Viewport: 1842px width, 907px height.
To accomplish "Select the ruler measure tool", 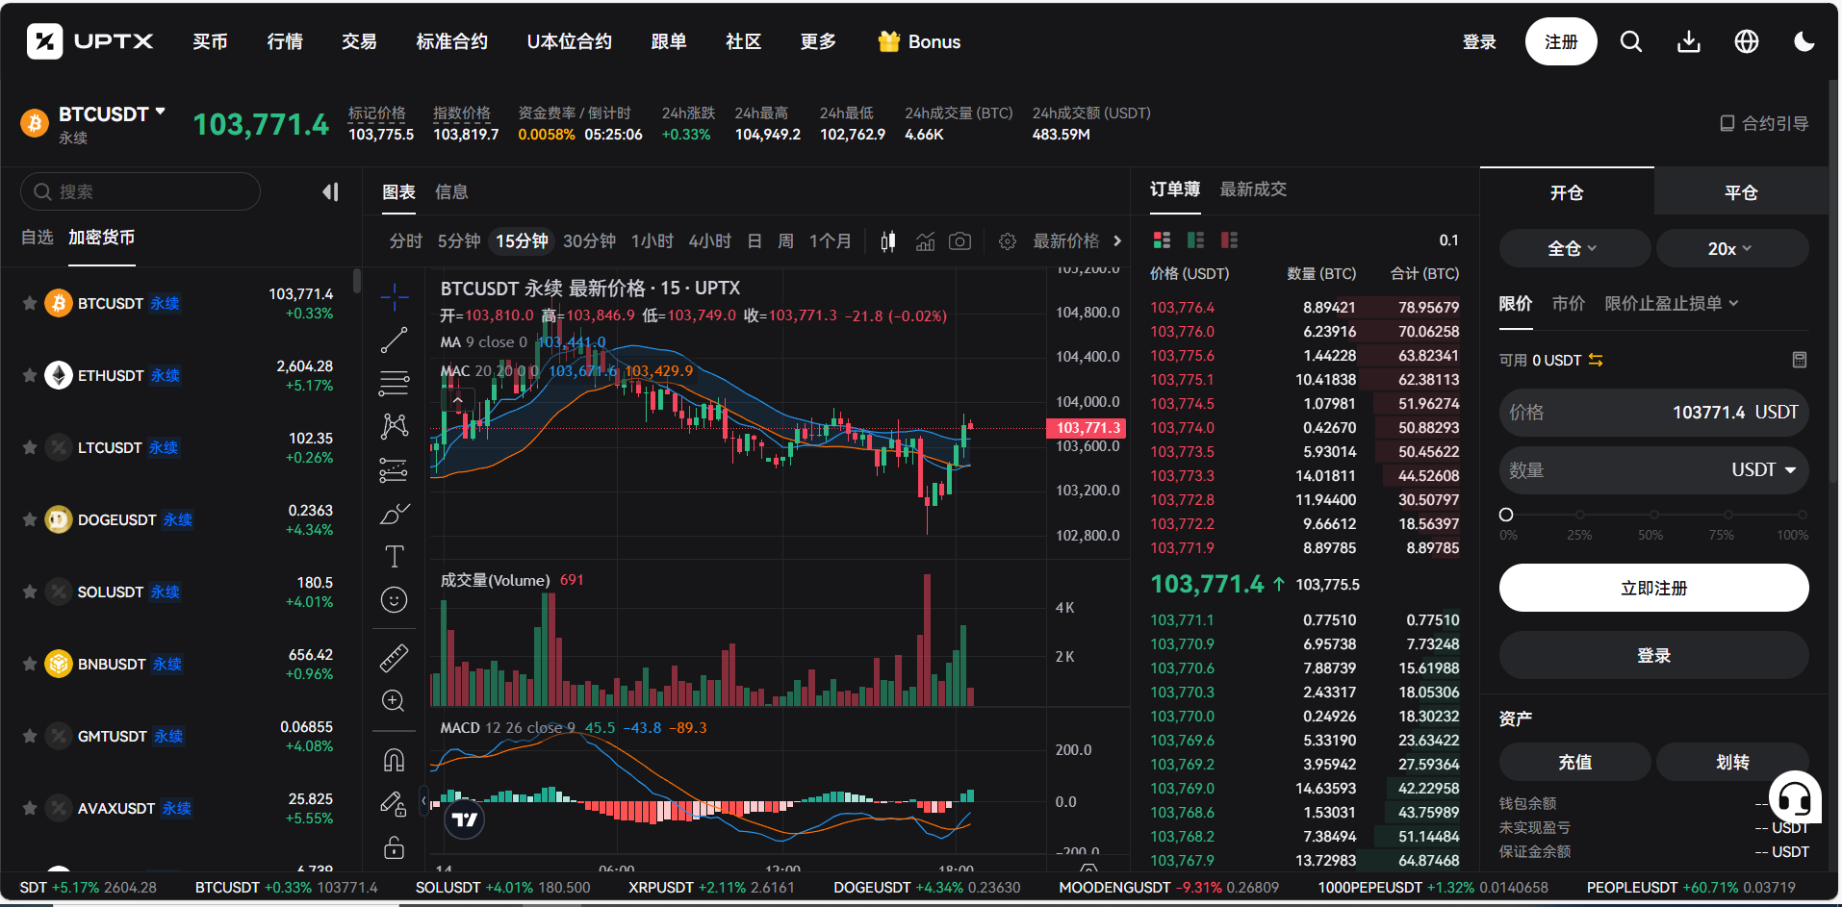I will 395,658.
